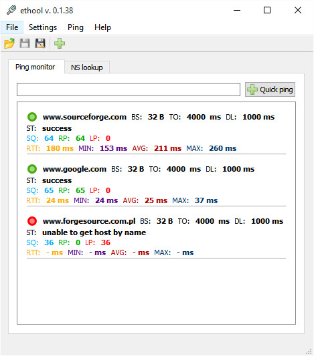Image resolution: width=314 pixels, height=356 pixels.
Task: Click the AVG value 25 ms
Action: click(156, 200)
